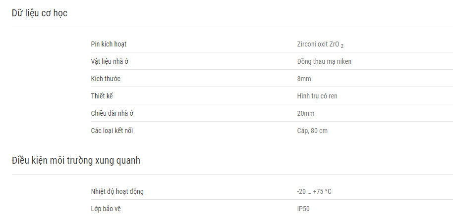The image size is (453, 223).
Task: Select the 'Pin kích hoạt' row label
Action: 109,44
